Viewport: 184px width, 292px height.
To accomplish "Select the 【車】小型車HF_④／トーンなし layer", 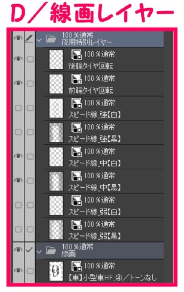I will click(x=104, y=271).
